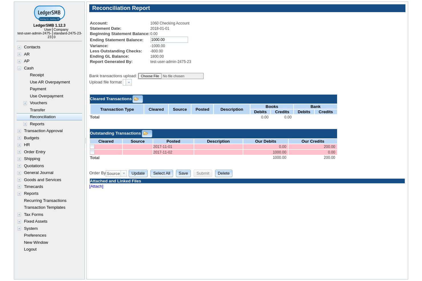Open the Cleared Transactions folder icon
Viewport: 422px width, 281px height.
[137, 99]
